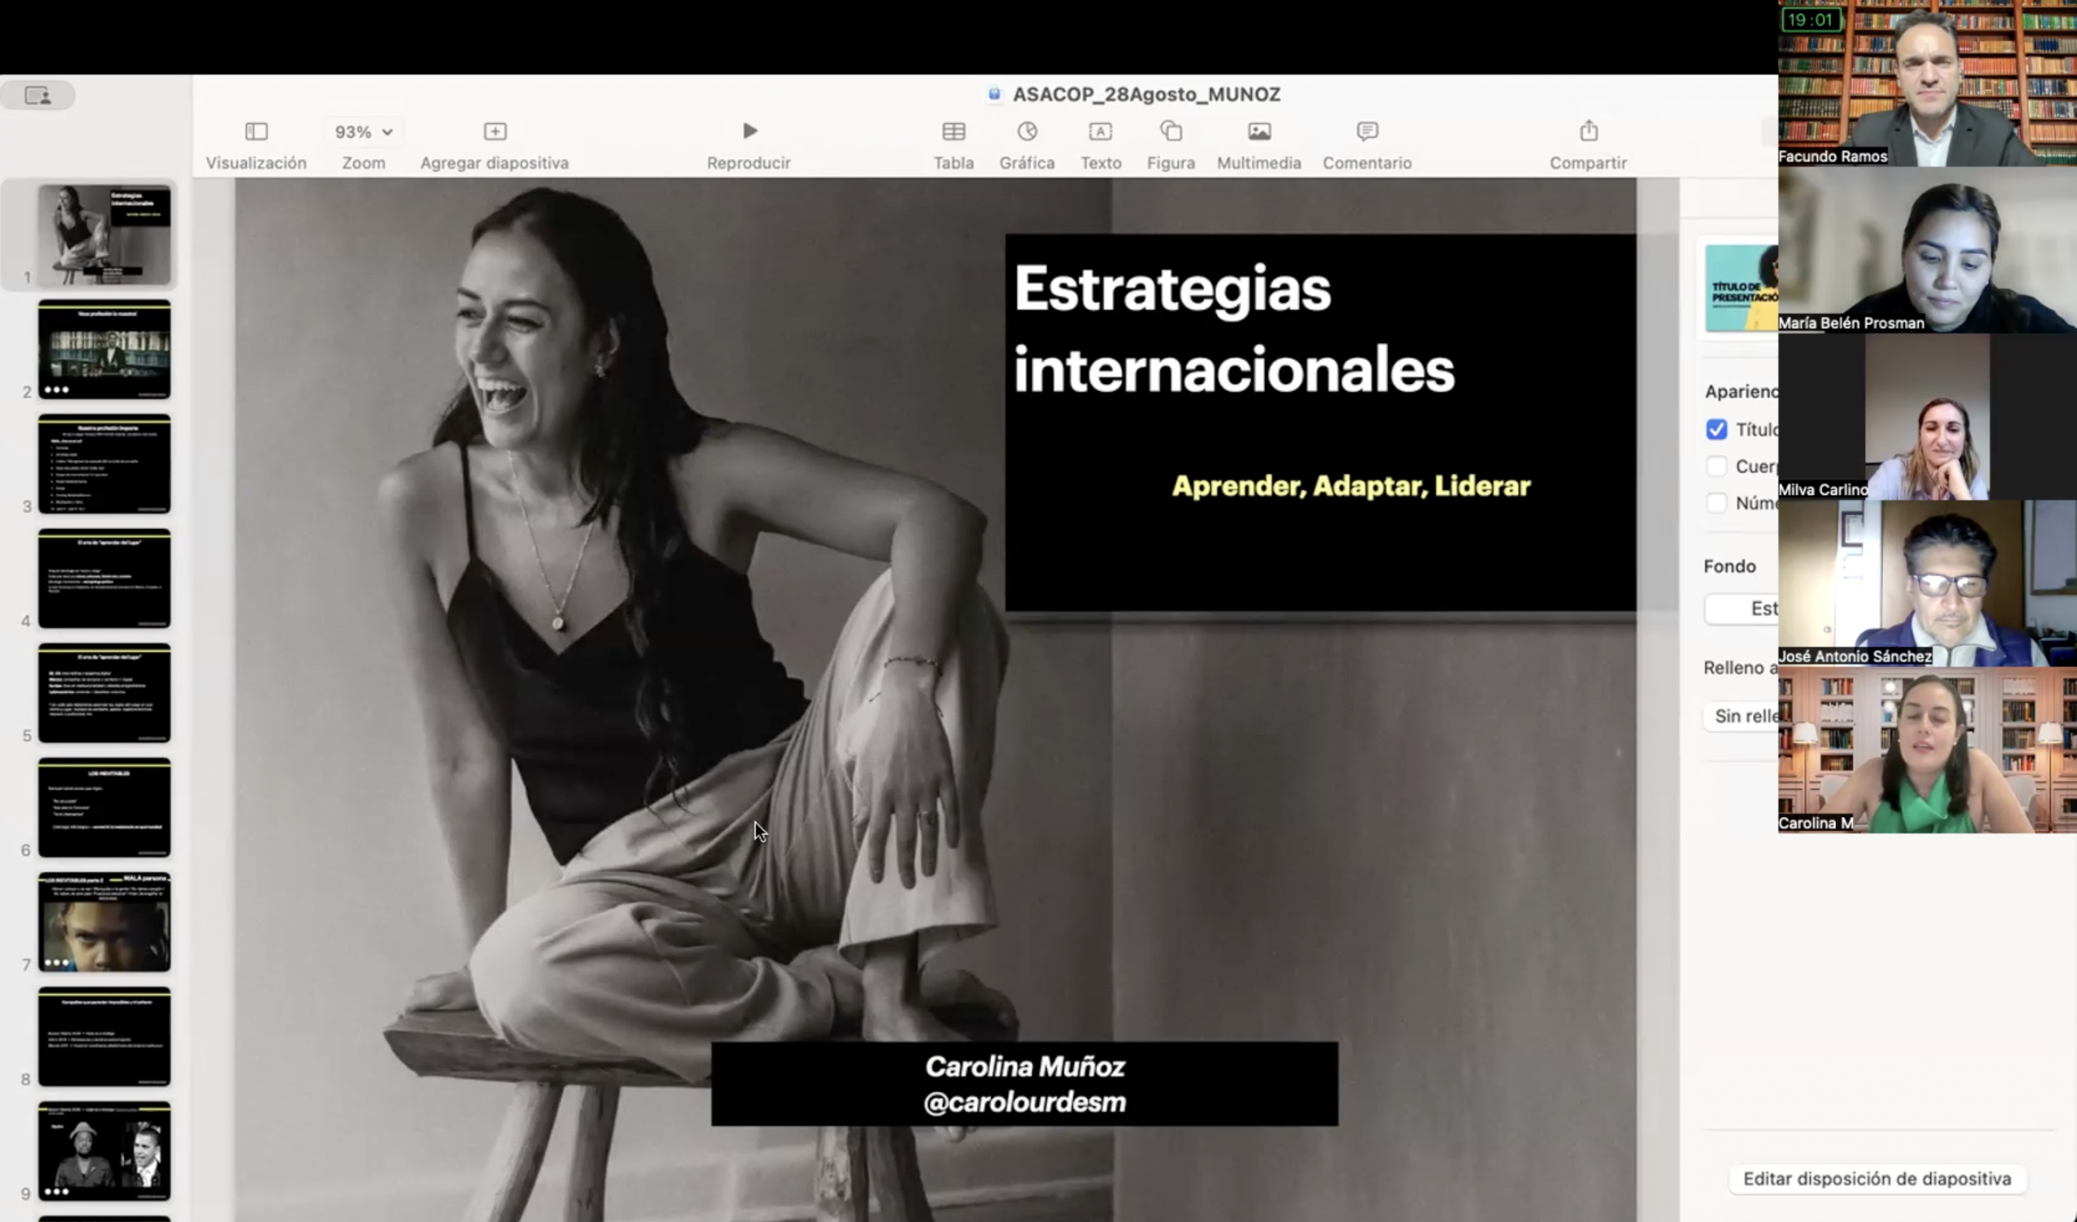Open the Gráfica chart tool
The width and height of the screenshot is (2077, 1222).
coord(1027,132)
